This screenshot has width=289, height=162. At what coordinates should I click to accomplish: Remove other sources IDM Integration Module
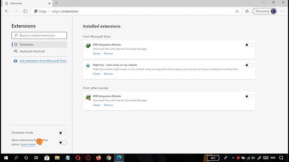[x=108, y=105]
